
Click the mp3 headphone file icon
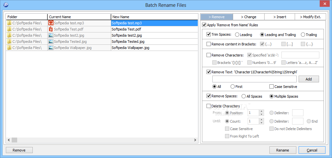51,23
